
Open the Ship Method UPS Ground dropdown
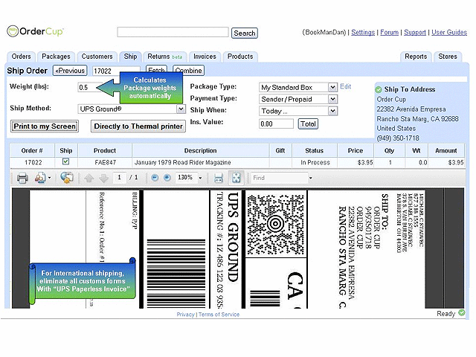point(181,109)
